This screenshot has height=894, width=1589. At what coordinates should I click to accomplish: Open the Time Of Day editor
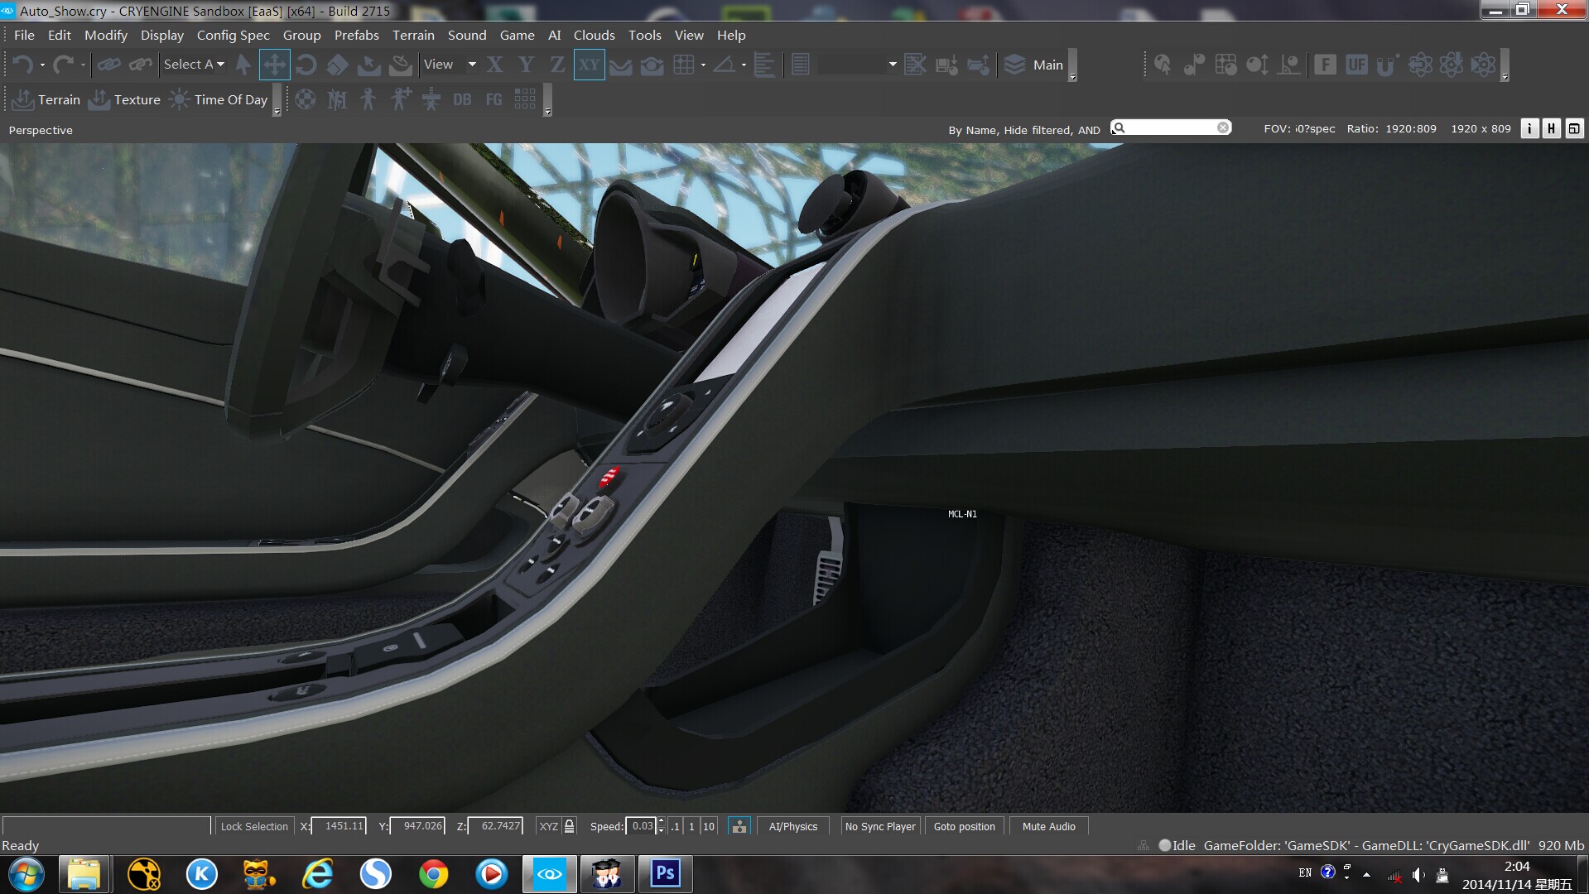(x=219, y=100)
